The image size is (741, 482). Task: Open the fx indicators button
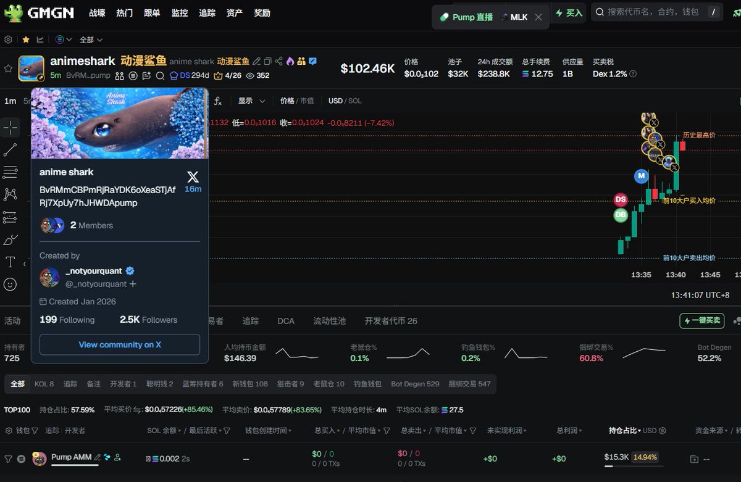coord(218,101)
